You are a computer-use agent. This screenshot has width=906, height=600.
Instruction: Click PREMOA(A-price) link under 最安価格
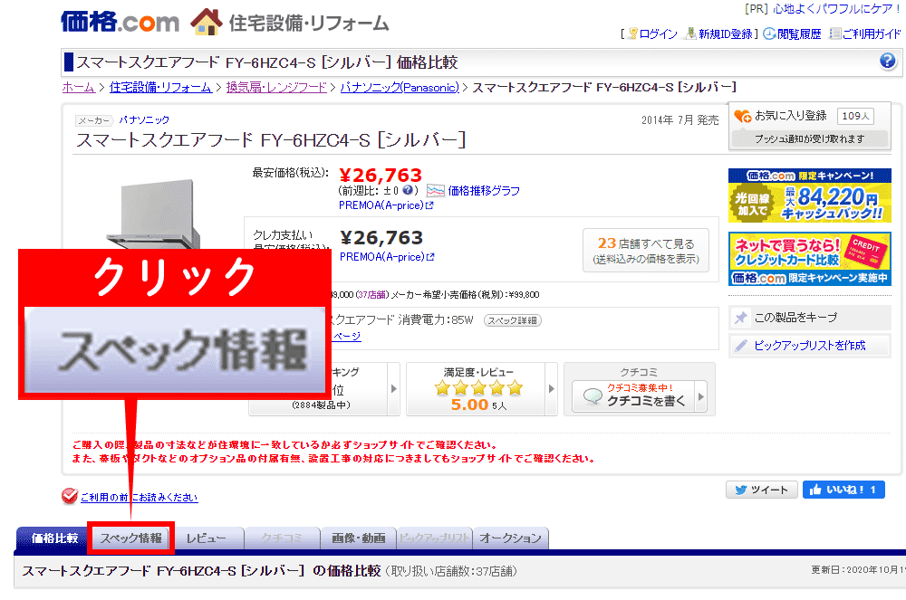(x=386, y=205)
